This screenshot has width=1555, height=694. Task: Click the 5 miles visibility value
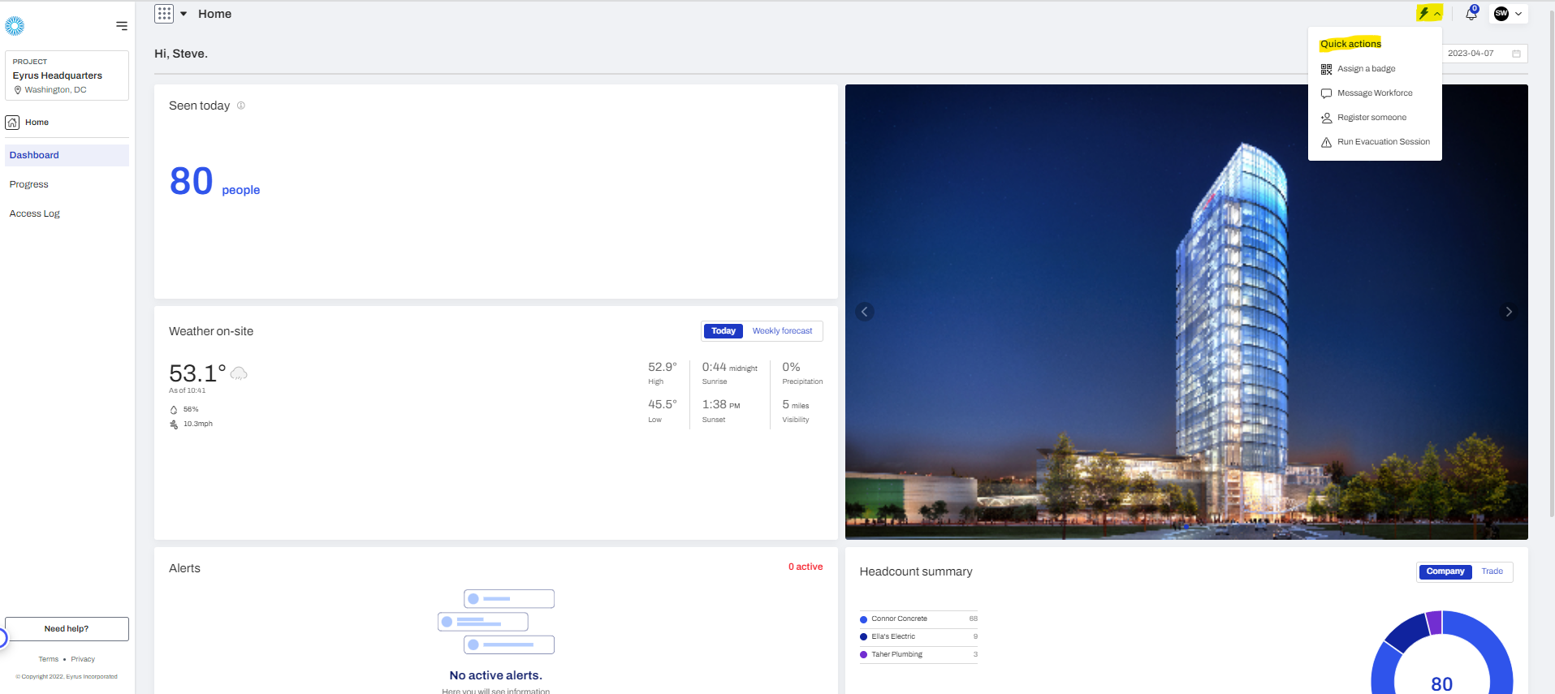[796, 404]
